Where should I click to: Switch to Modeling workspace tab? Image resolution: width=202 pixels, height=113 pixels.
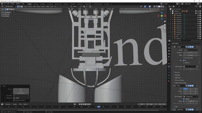36,4
